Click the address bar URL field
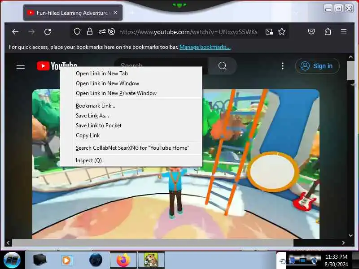Viewport: 359px width, 269px height. (x=188, y=32)
